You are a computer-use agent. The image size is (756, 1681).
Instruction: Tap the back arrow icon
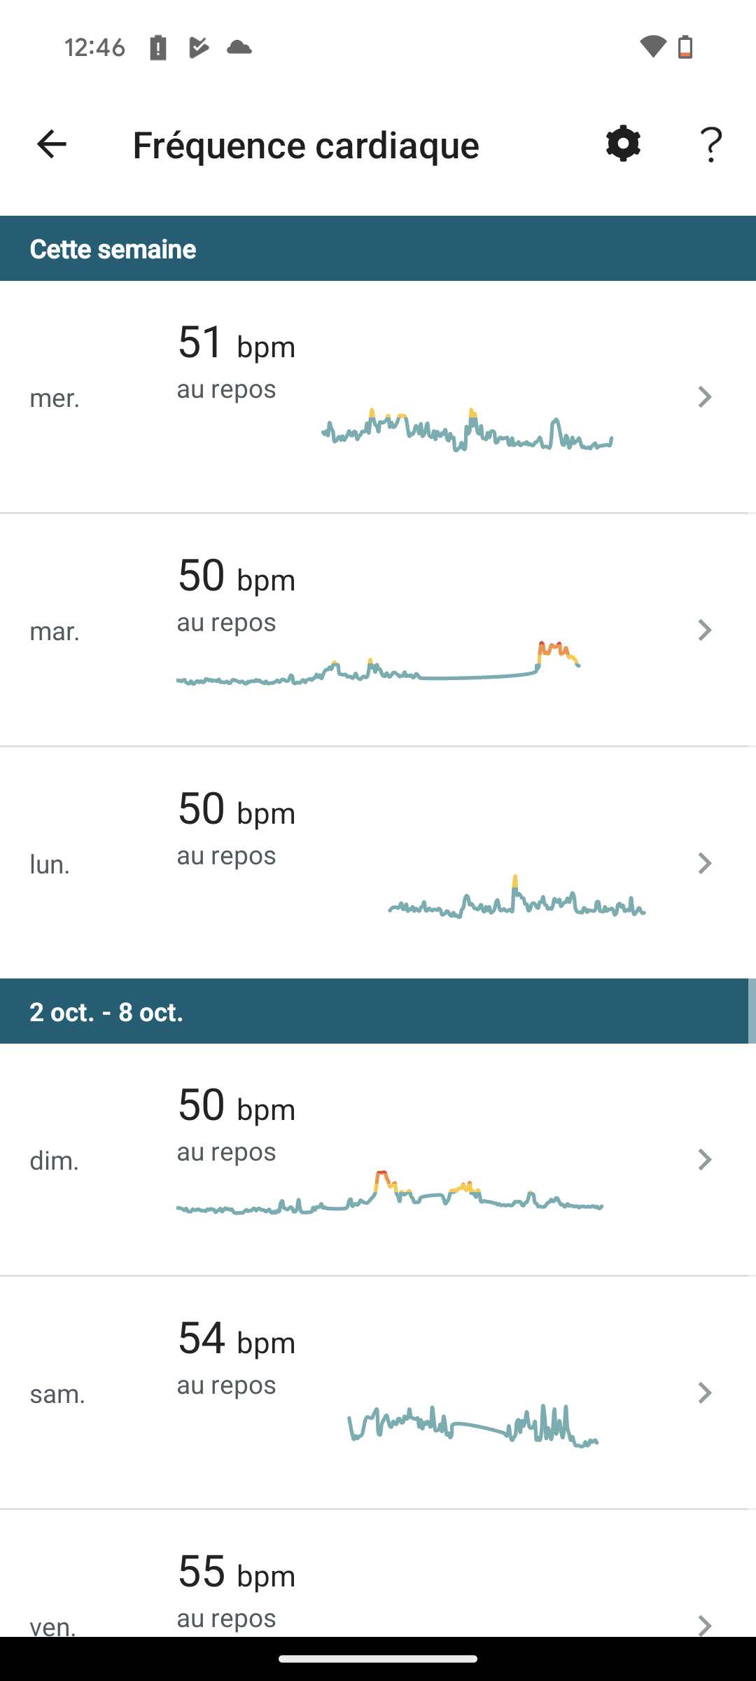pos(51,145)
